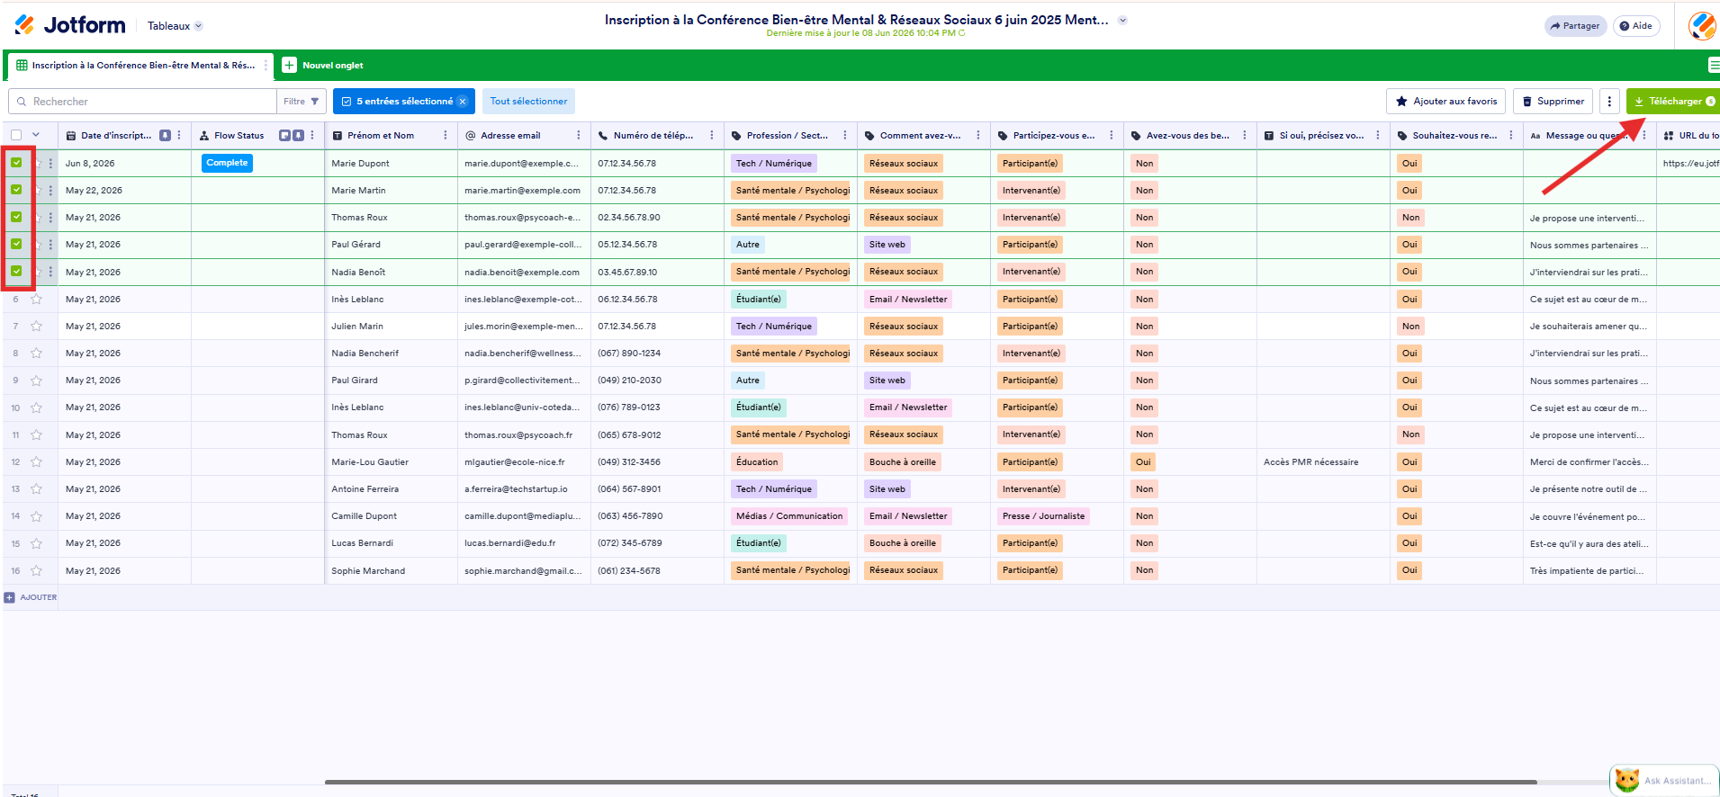Open Avez-vous des besoins column menu
Image resolution: width=1720 pixels, height=797 pixels.
[1245, 136]
